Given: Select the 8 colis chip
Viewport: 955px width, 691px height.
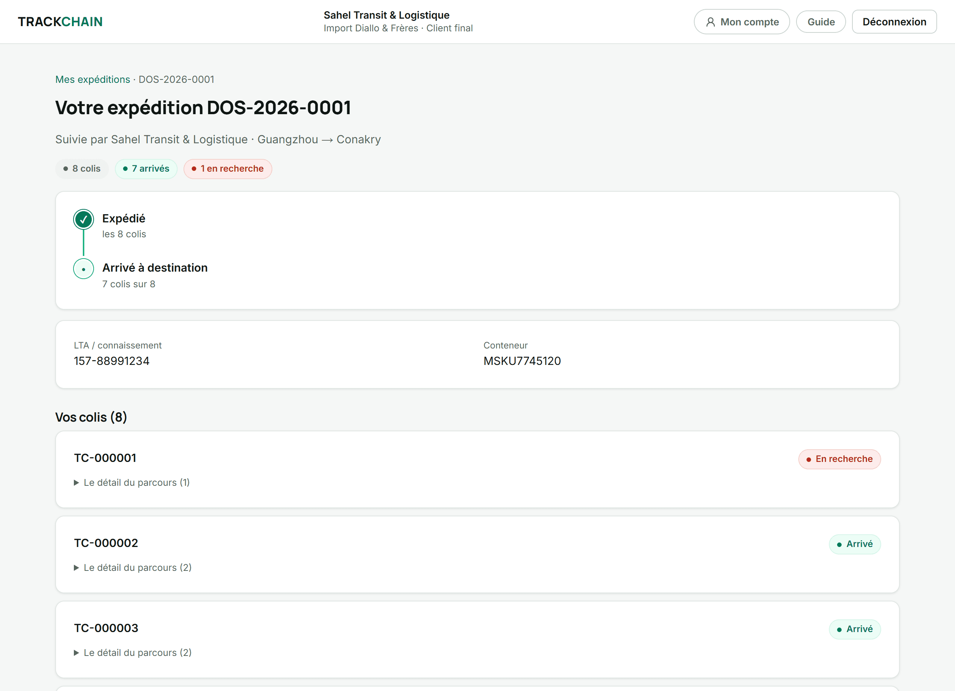Looking at the screenshot, I should click(82, 169).
